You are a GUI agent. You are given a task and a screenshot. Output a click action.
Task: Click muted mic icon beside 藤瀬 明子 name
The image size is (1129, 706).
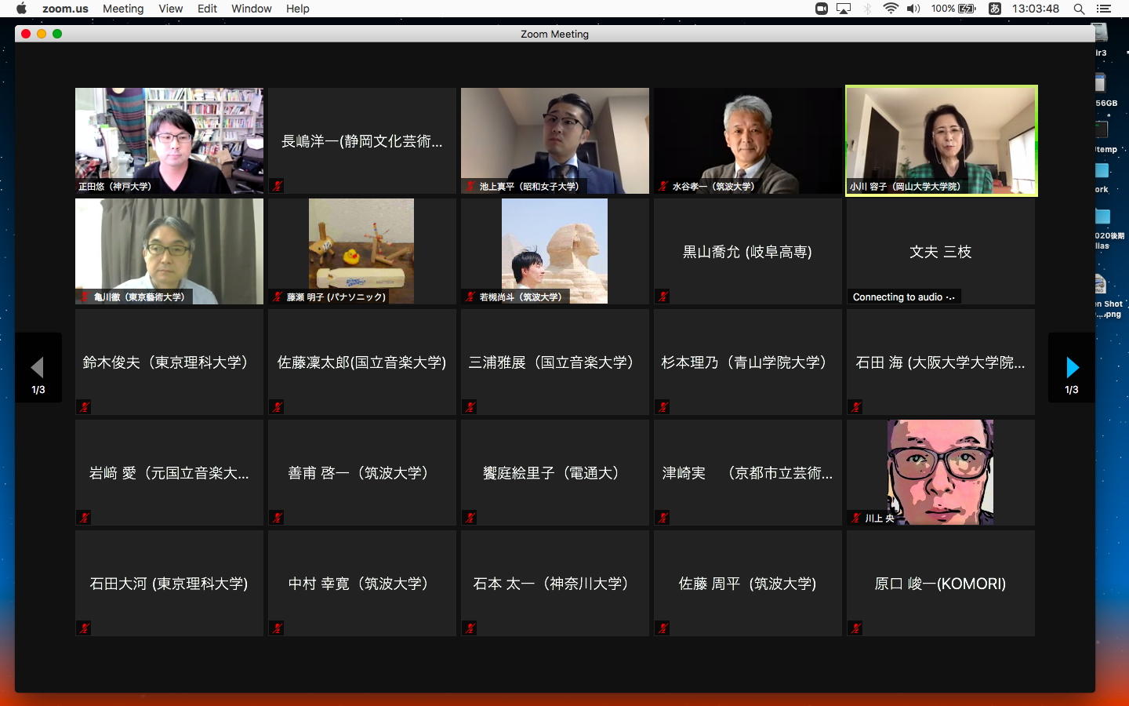tap(278, 297)
